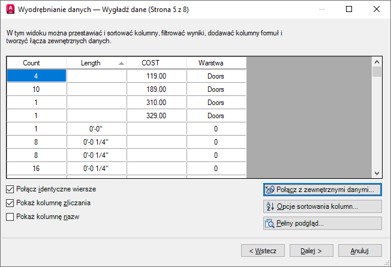Toggle Połącz identyczne wiersze checkbox
Image resolution: width=391 pixels, height=267 pixels.
(x=10, y=190)
